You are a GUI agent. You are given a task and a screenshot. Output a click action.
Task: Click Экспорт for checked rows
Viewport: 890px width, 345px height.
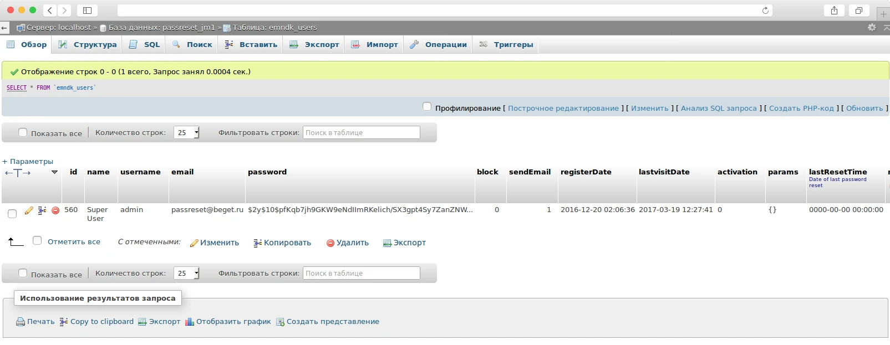point(405,243)
